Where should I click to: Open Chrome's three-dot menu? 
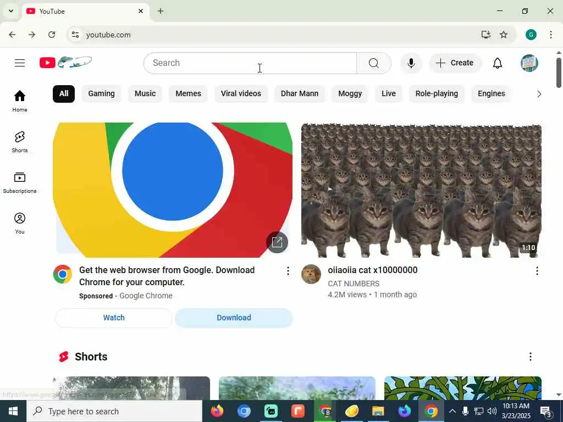(551, 35)
